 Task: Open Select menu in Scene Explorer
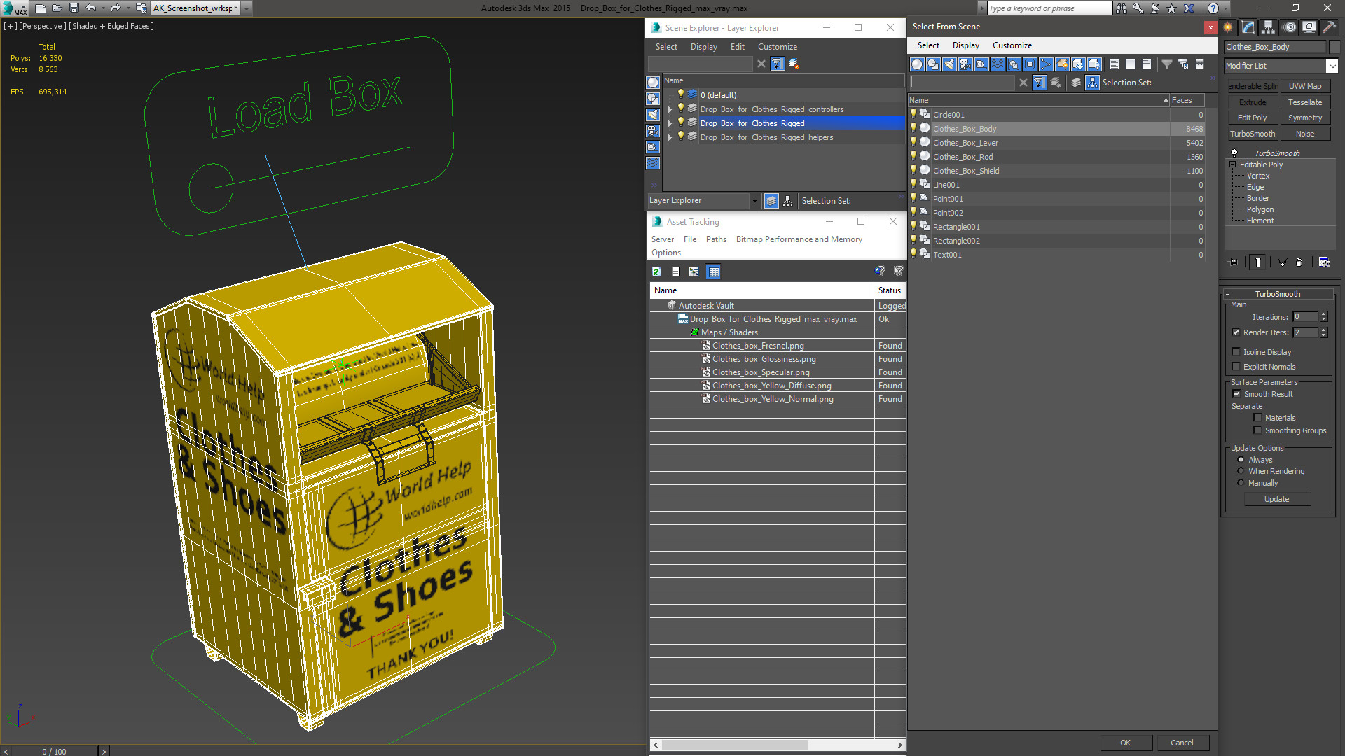point(666,47)
